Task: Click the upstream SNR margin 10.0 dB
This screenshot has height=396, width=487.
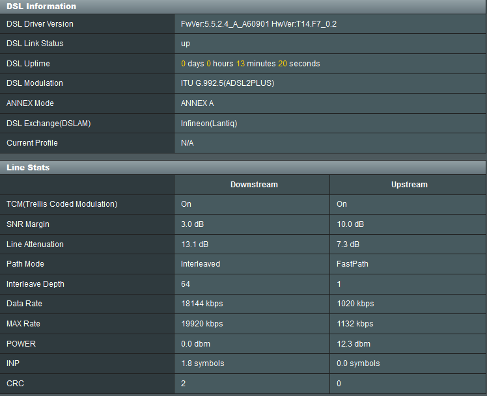Action: (x=350, y=224)
